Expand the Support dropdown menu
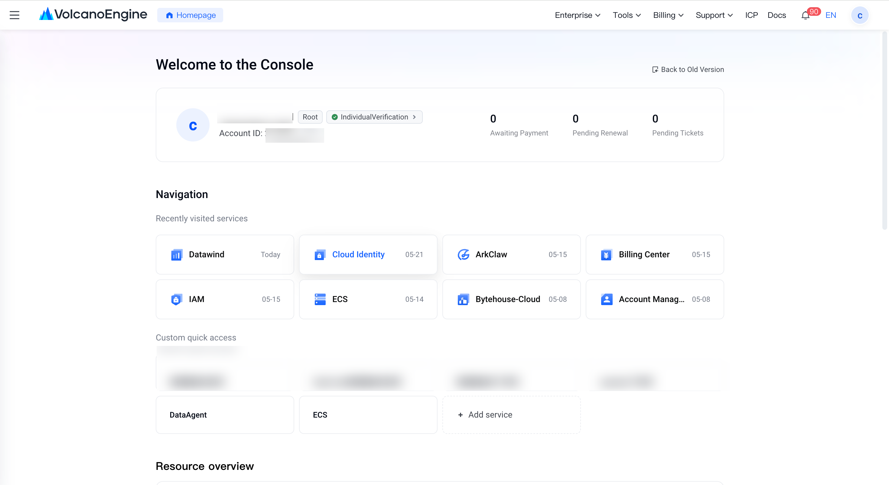 coord(714,15)
